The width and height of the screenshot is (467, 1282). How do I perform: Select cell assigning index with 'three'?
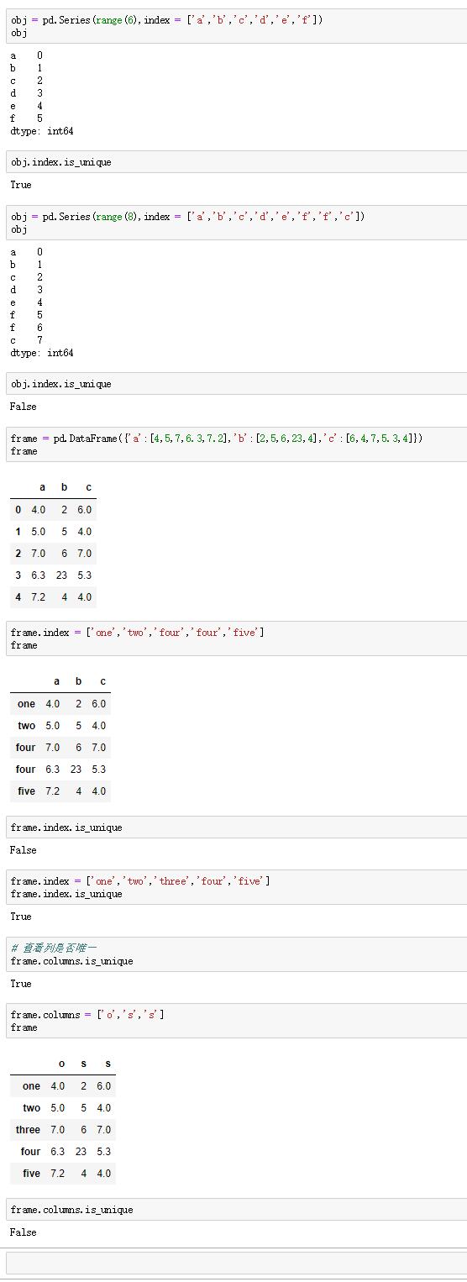pos(237,887)
